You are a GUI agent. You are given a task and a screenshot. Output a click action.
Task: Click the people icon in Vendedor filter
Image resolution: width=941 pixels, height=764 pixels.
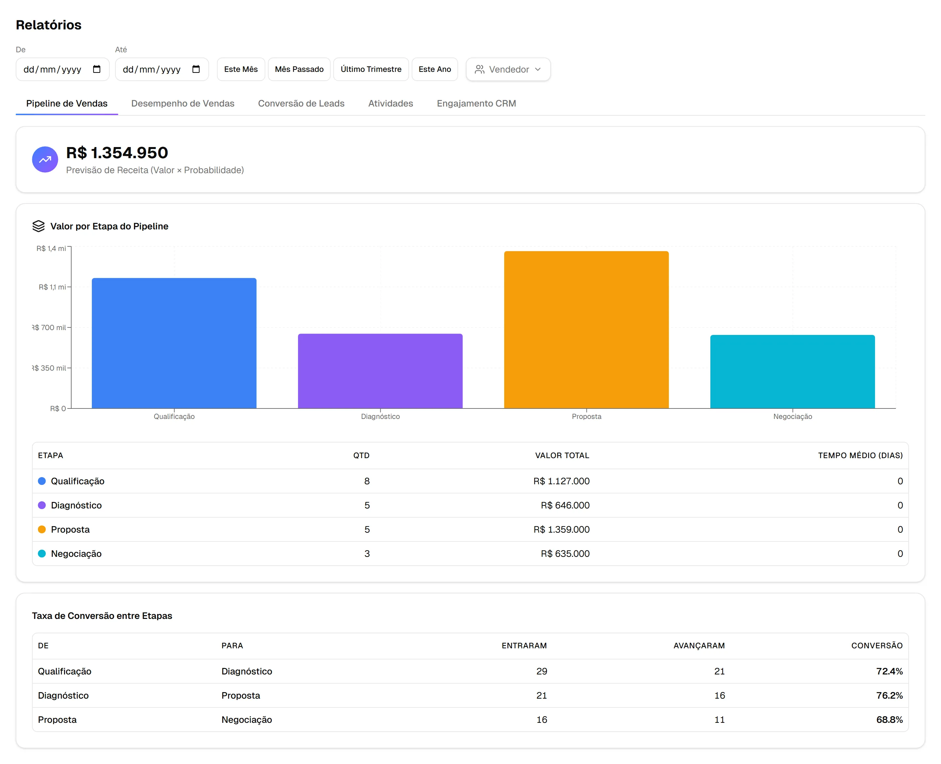coord(480,70)
